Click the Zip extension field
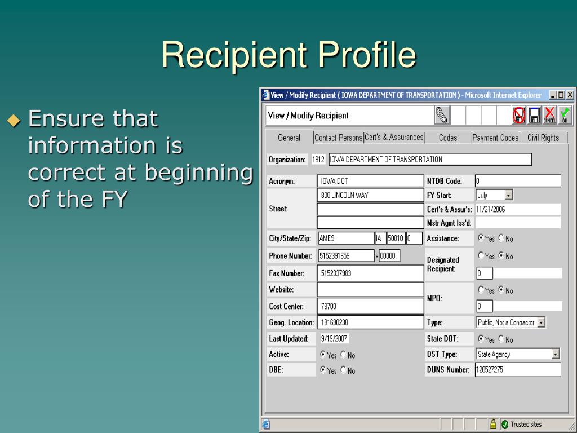The height and width of the screenshot is (433, 577). (414, 238)
